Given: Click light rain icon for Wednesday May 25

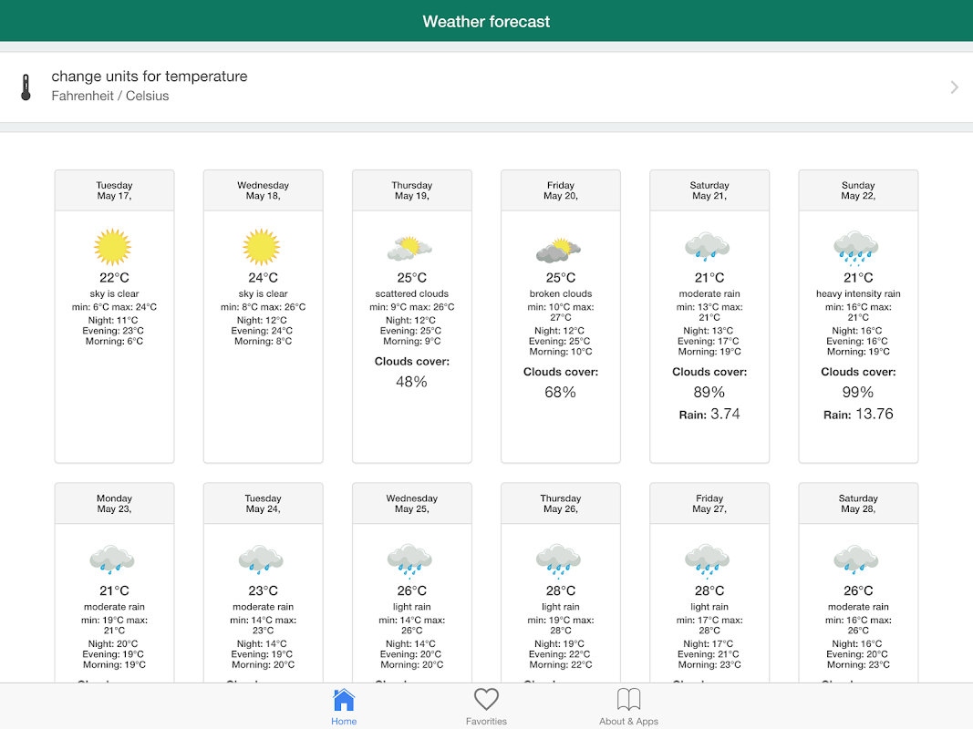Looking at the screenshot, I should (409, 561).
